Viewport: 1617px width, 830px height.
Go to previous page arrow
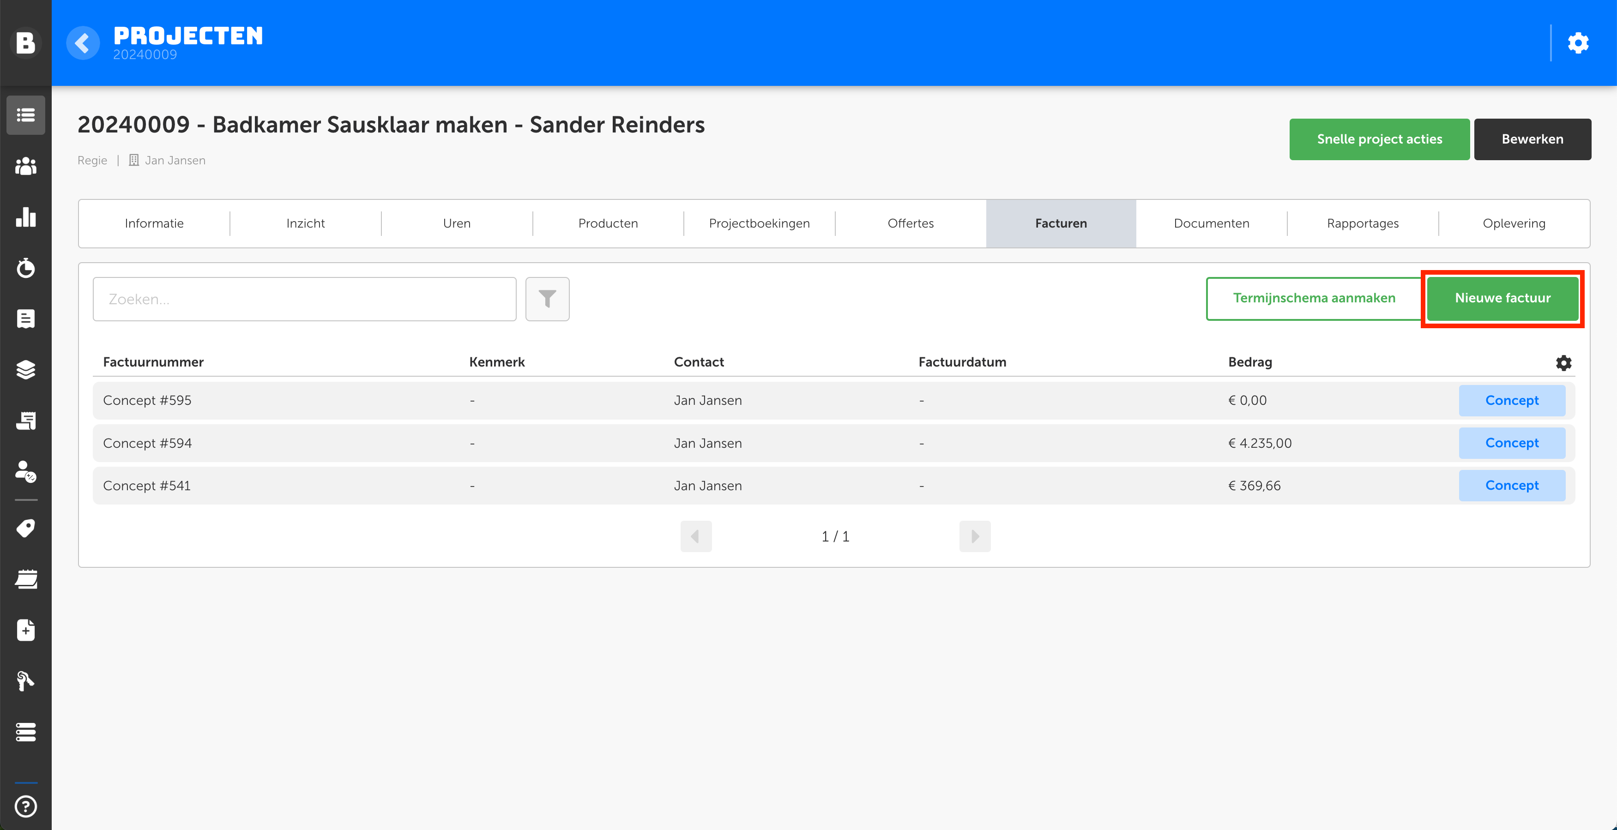[x=695, y=536]
